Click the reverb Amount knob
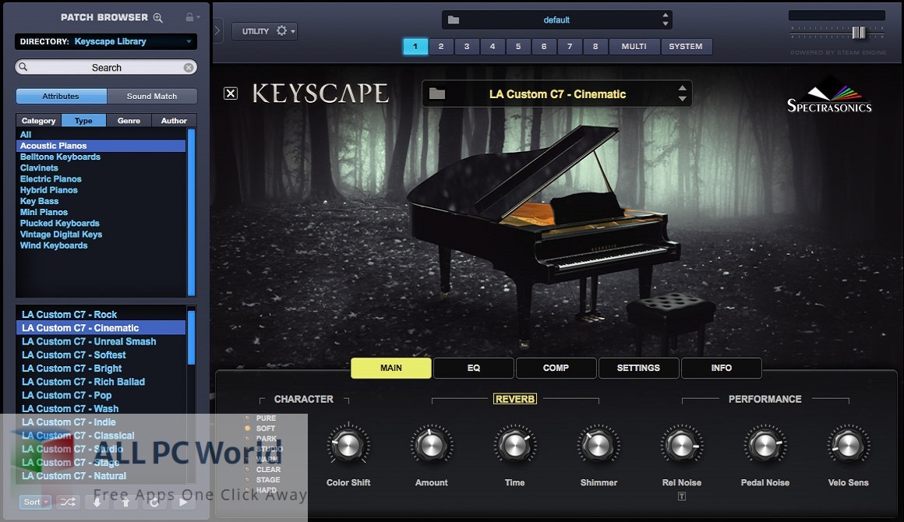Viewport: 904px width, 522px height. point(431,446)
